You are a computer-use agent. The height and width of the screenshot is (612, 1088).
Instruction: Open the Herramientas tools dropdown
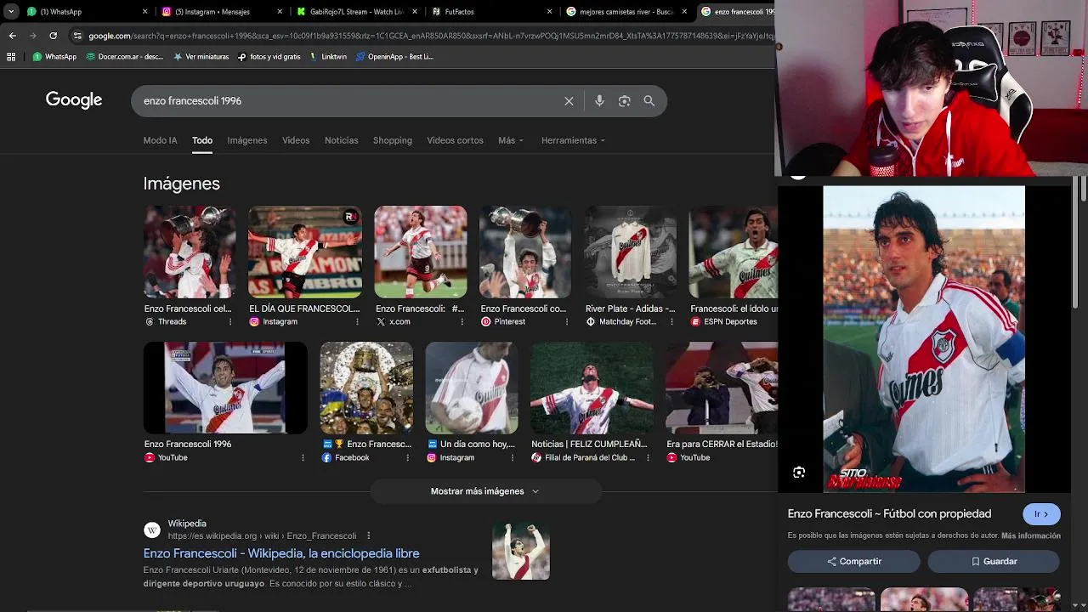click(x=573, y=140)
